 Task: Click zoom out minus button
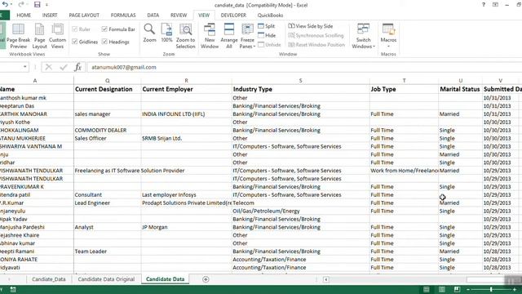tap(468, 290)
